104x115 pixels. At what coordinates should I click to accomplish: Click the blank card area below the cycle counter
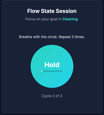click(52, 106)
